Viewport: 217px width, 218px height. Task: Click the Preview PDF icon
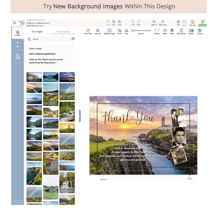point(192,22)
